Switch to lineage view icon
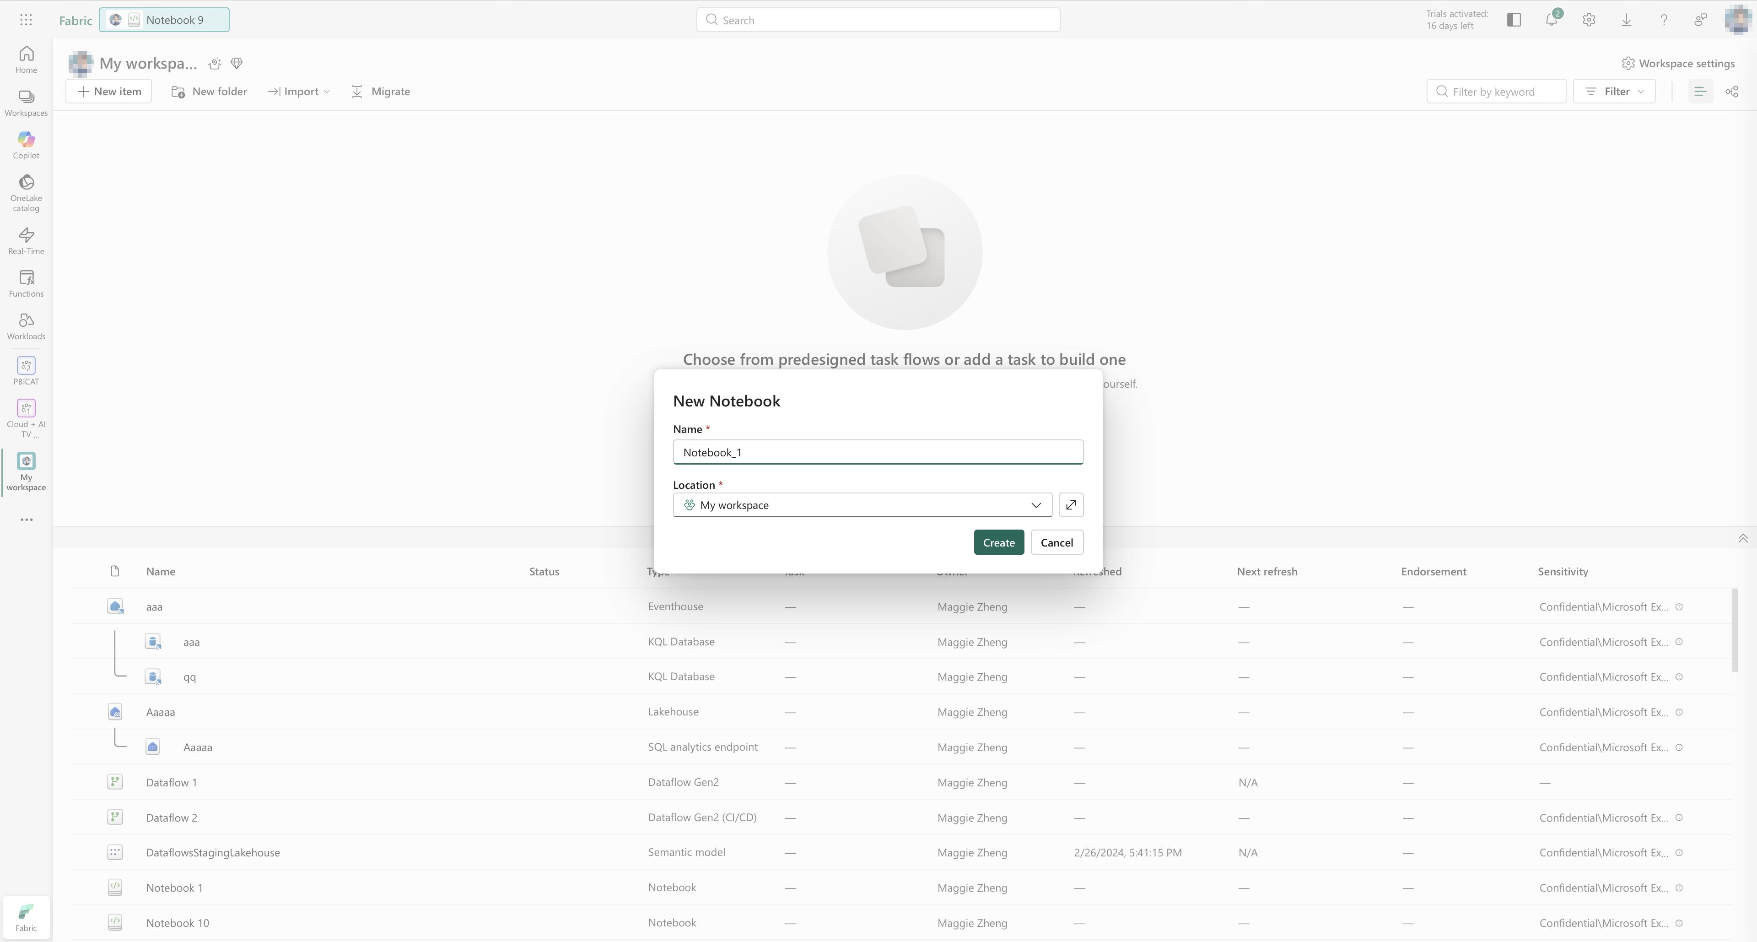Image resolution: width=1757 pixels, height=942 pixels. point(1732,92)
